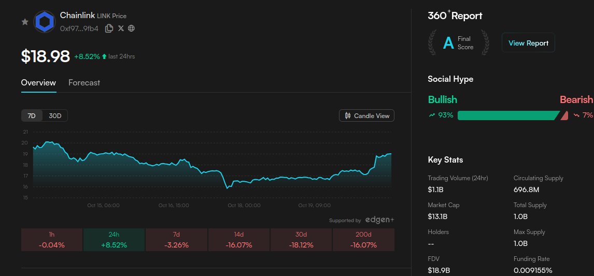
Task: Open Chainlink's X (Twitter) profile
Action: (121, 28)
